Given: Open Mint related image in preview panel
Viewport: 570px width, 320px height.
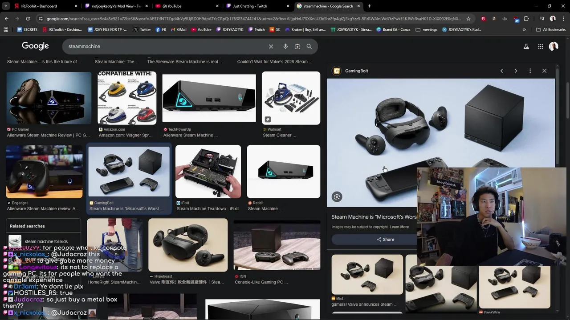Looking at the screenshot, I should pos(367,274).
